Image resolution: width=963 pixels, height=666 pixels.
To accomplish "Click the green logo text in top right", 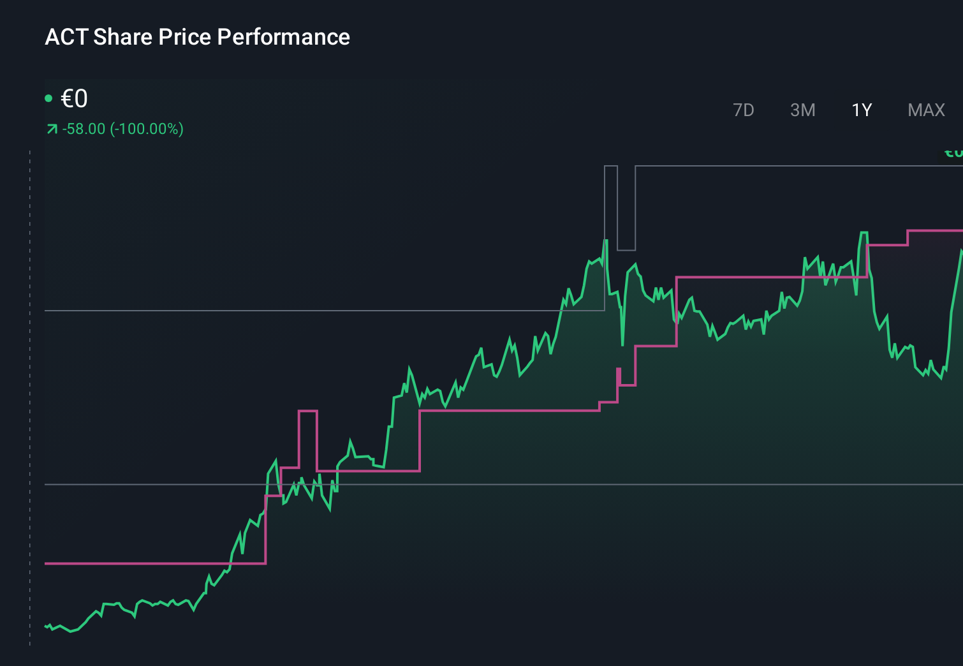I will pos(953,154).
